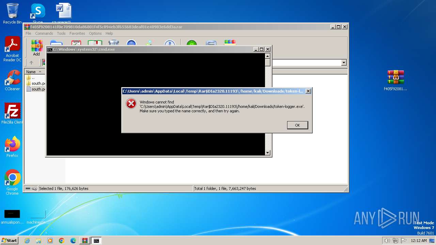The width and height of the screenshot is (436, 245).
Task: Open the Recycle Bin desktop icon
Action: (12, 14)
